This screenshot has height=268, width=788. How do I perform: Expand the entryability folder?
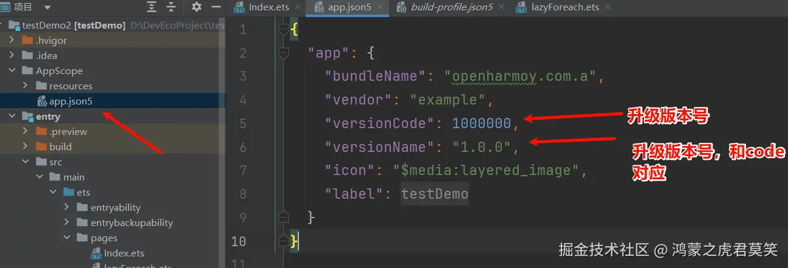coord(66,208)
